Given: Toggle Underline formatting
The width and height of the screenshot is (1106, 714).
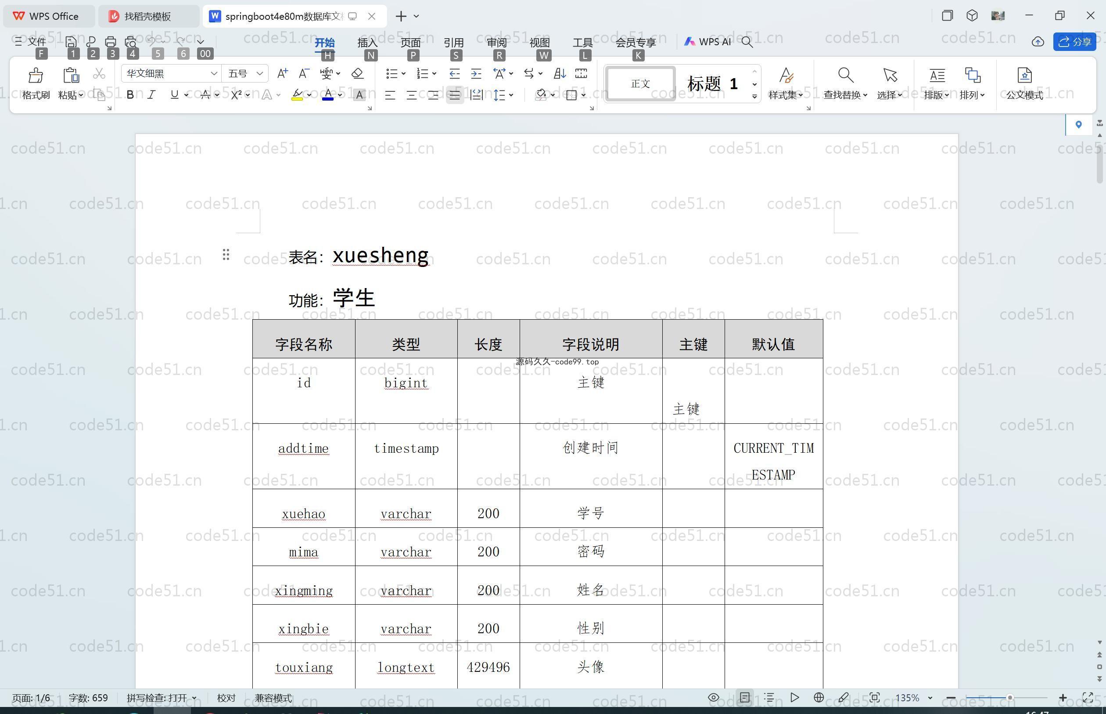Looking at the screenshot, I should [x=174, y=95].
